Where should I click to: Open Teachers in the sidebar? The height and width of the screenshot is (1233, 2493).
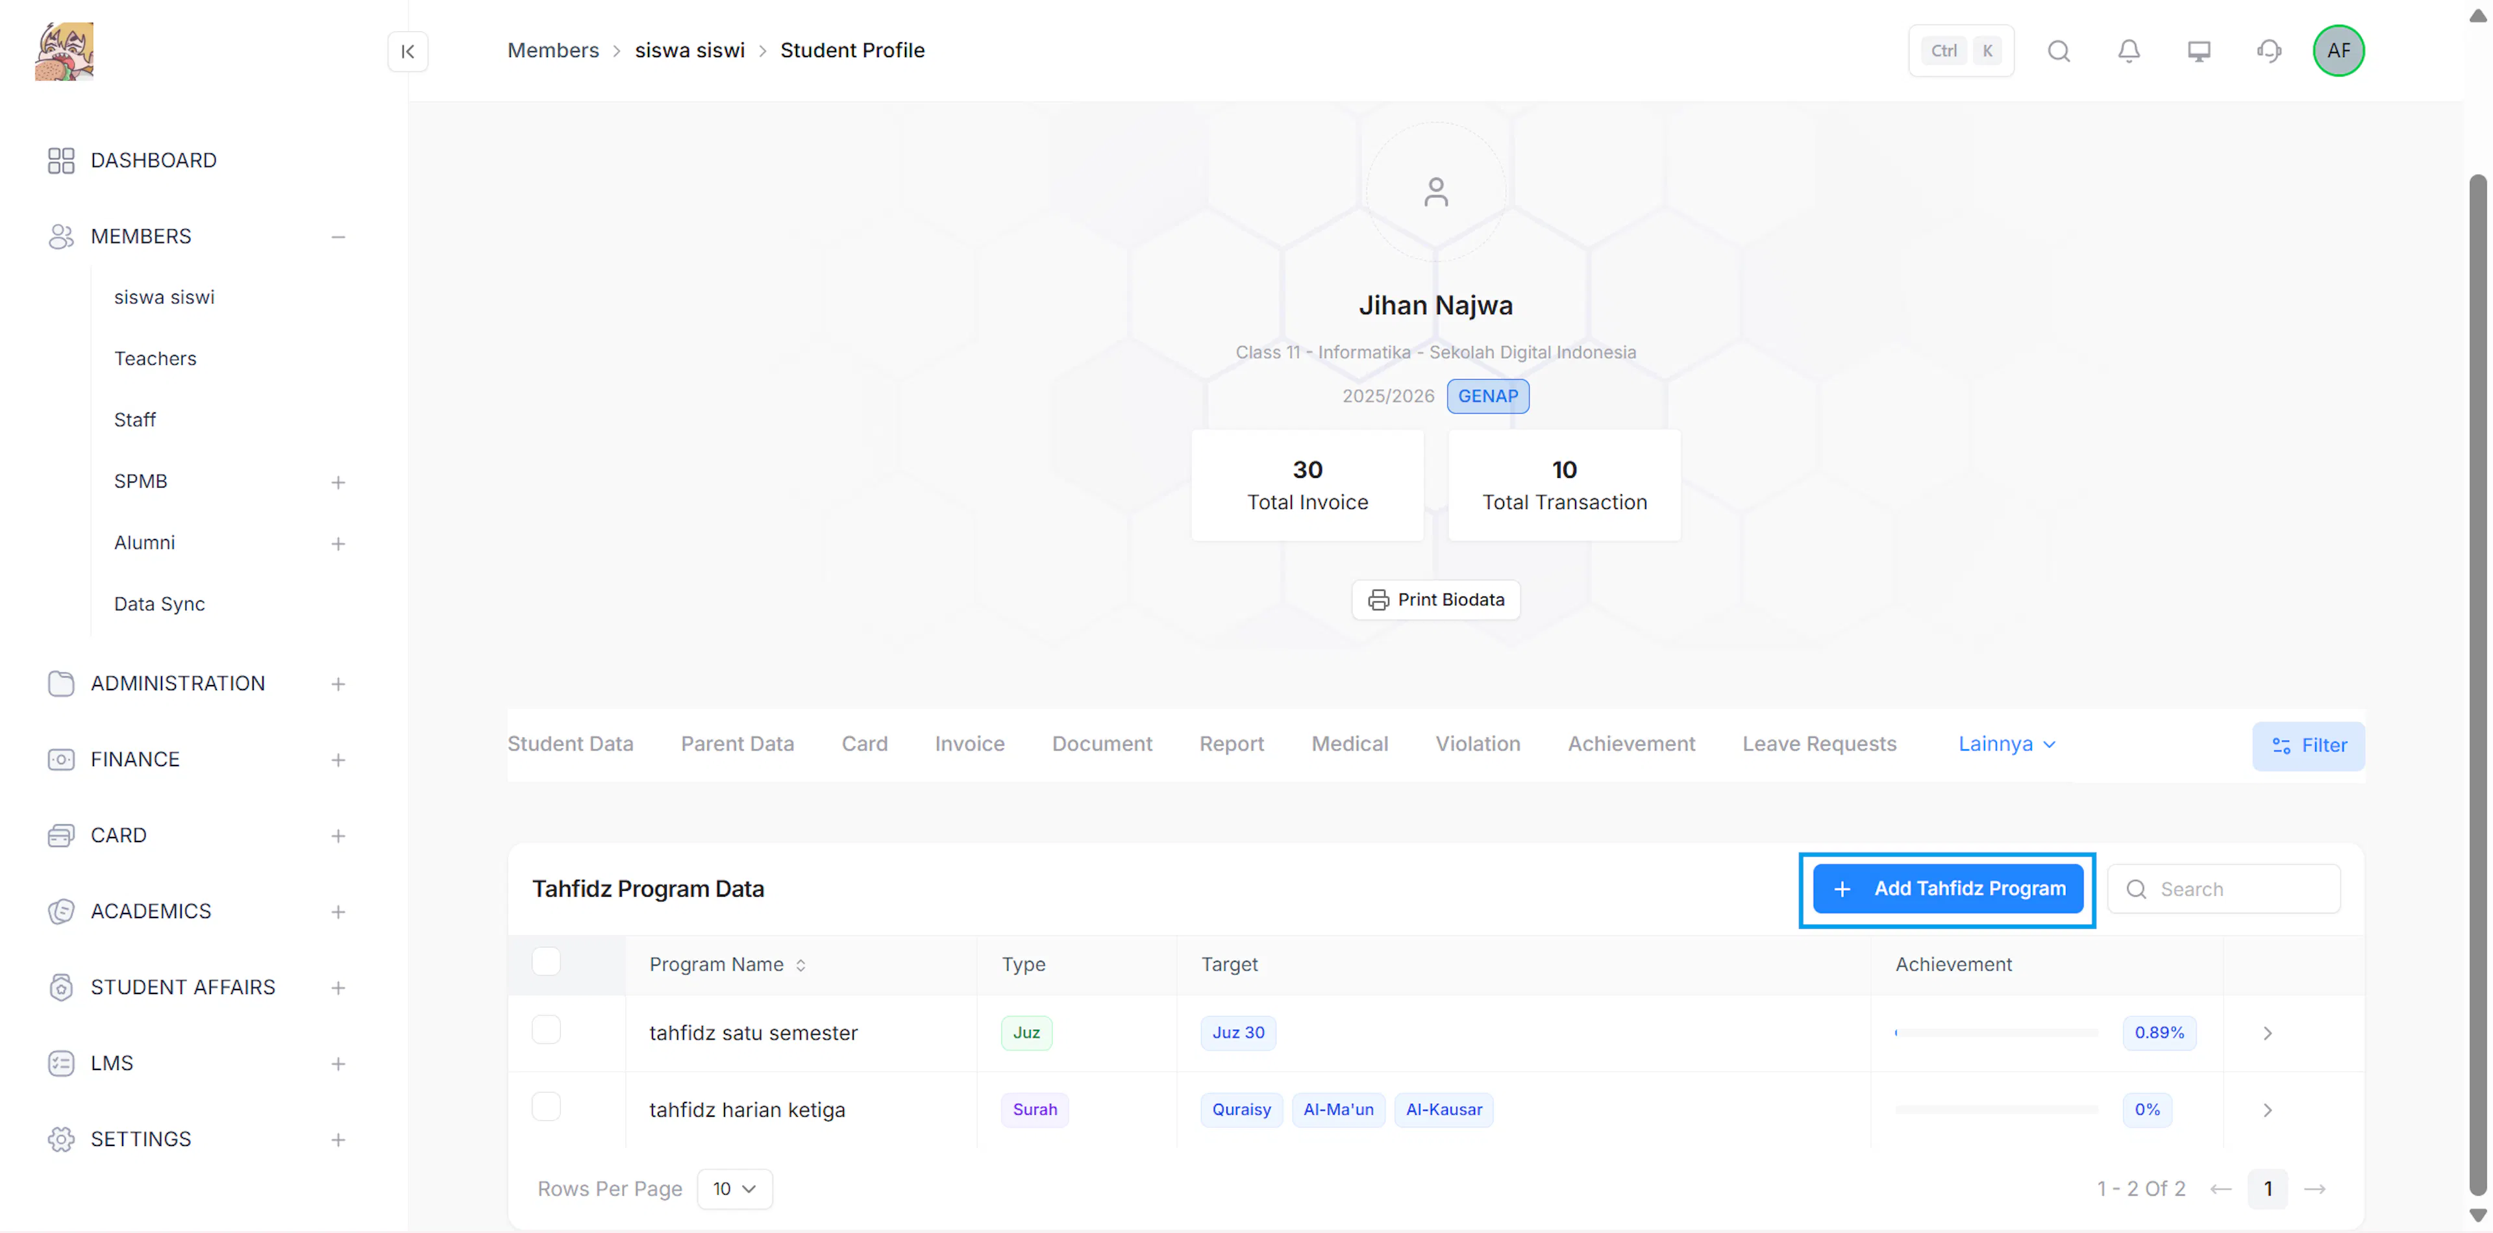click(x=155, y=359)
